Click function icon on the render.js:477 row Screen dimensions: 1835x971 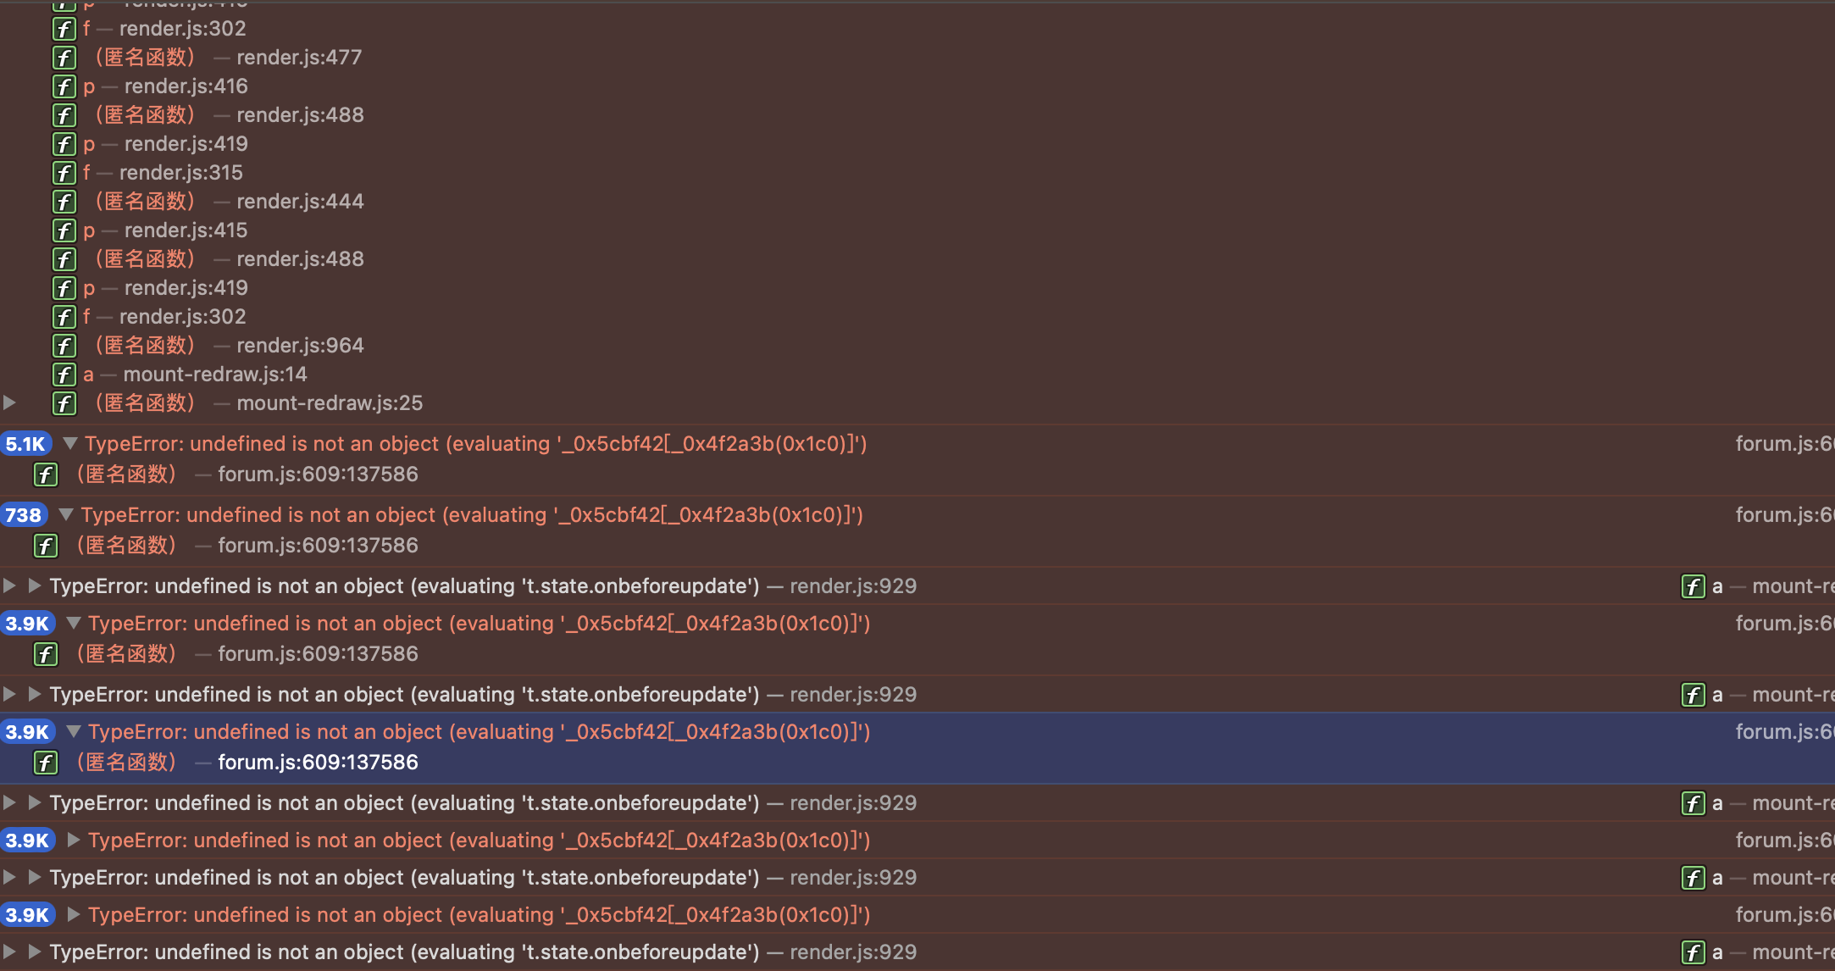pos(64,58)
